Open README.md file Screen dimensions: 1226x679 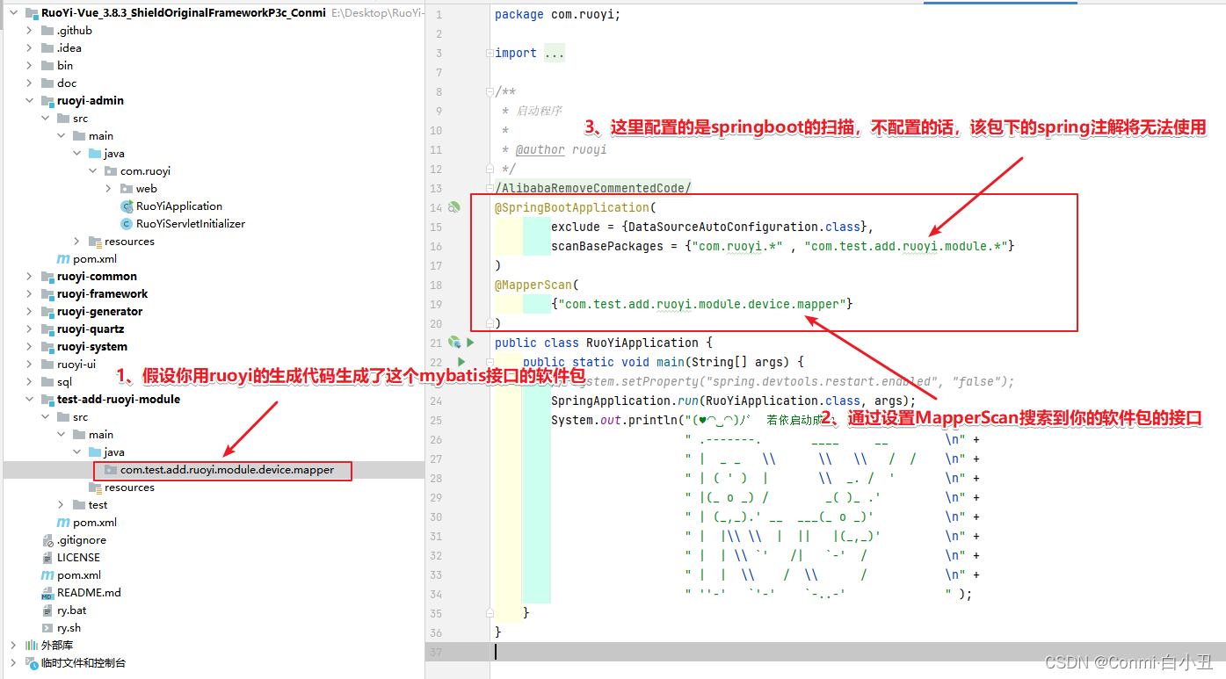[x=89, y=592]
